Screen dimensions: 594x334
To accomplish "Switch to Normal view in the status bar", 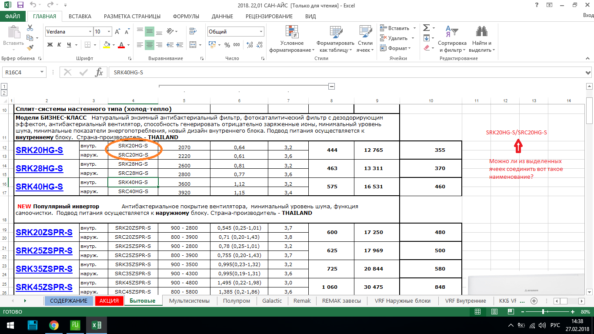I will pos(477,312).
